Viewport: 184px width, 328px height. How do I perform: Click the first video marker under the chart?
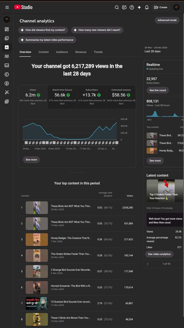tap(26, 143)
